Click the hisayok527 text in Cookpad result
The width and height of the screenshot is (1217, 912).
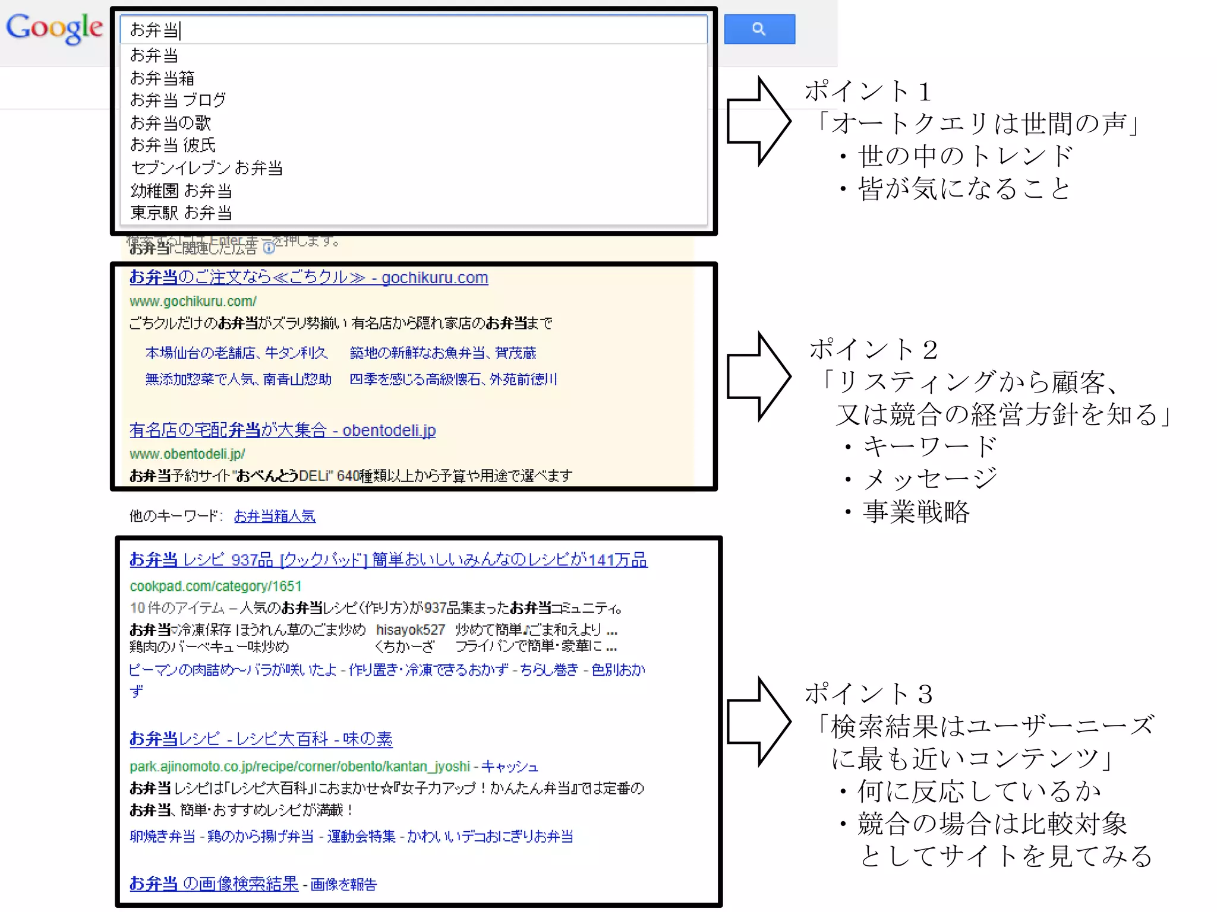click(411, 629)
